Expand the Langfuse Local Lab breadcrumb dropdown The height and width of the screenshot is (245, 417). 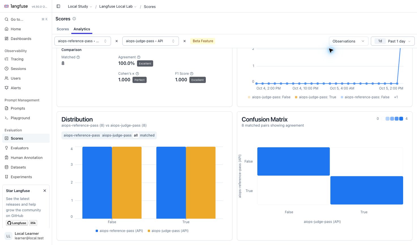pyautogui.click(x=118, y=7)
